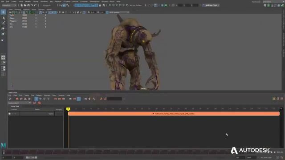The image size is (285, 160).
Task: Switch to single perspective pane layout
Action: [x=3, y=57]
